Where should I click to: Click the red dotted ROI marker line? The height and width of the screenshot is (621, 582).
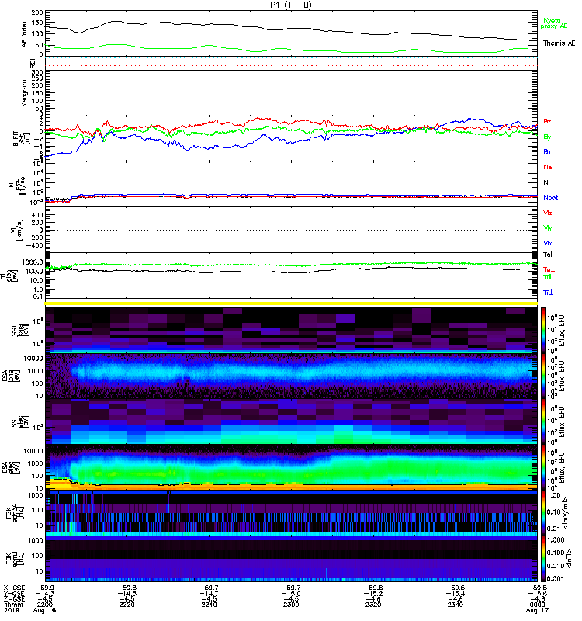[291, 66]
